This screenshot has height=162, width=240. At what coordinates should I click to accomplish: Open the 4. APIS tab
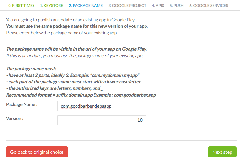pos(158,6)
